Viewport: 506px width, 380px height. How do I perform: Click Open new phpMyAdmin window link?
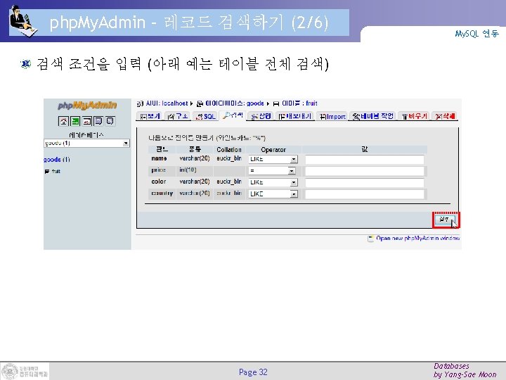(418, 238)
